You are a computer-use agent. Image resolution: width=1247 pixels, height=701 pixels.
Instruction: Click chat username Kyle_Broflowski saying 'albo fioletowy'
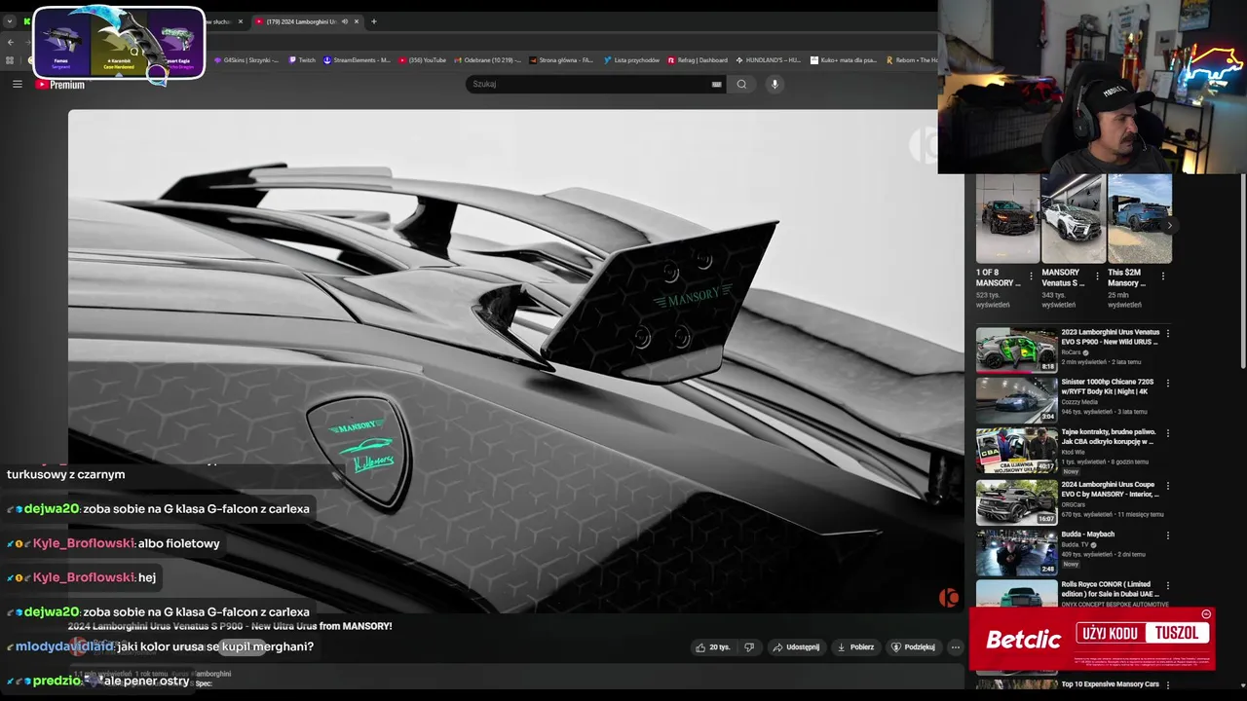[x=84, y=543]
